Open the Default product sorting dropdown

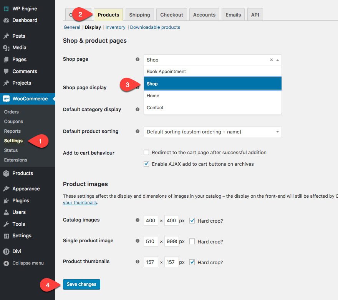coord(212,132)
